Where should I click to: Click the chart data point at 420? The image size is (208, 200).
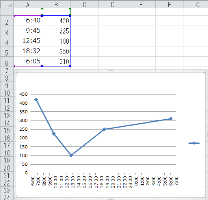tap(36, 100)
